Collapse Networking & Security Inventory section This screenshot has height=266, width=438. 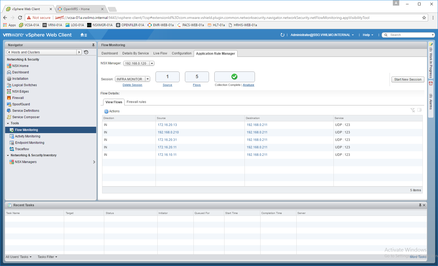(8, 156)
